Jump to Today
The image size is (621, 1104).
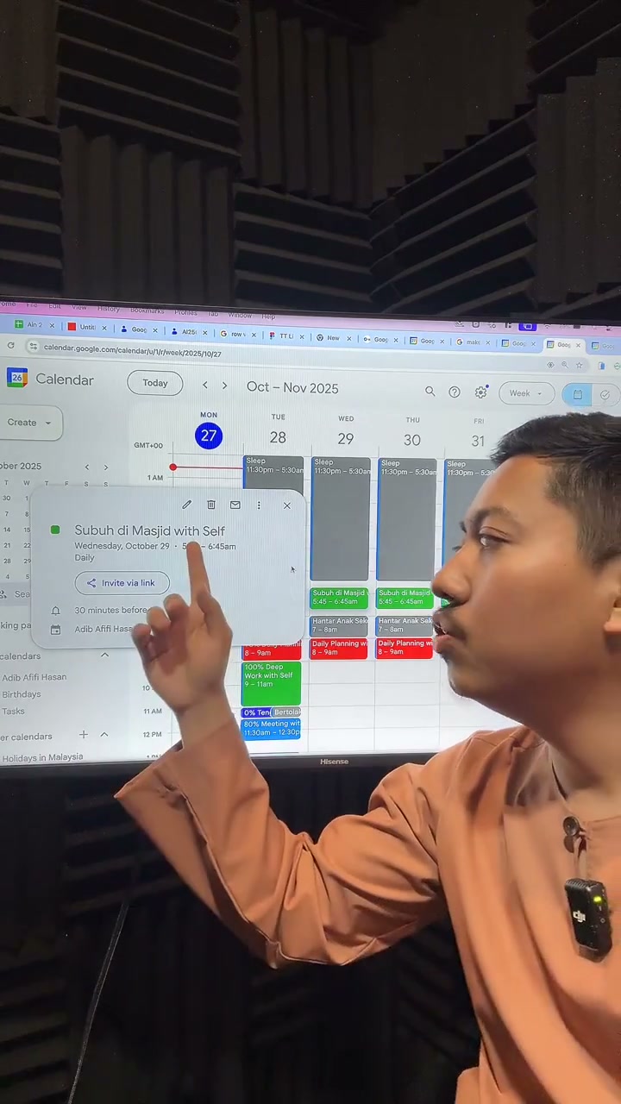(x=155, y=383)
